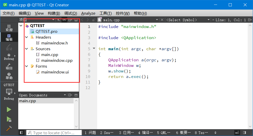
Task: Open the 帮助(H) menu
Action: [140, 13]
